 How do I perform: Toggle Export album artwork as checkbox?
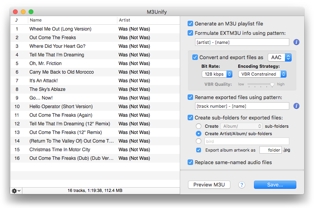point(199,150)
